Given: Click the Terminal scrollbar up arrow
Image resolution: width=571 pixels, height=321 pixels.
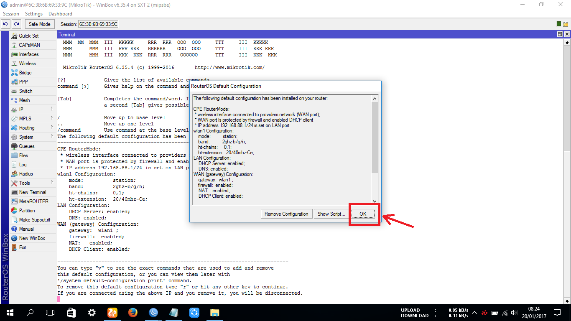Looking at the screenshot, I should pyautogui.click(x=567, y=43).
